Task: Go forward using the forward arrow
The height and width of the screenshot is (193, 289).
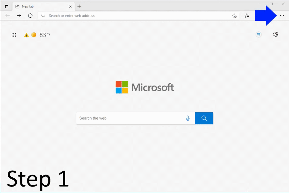Action: pos(19,16)
